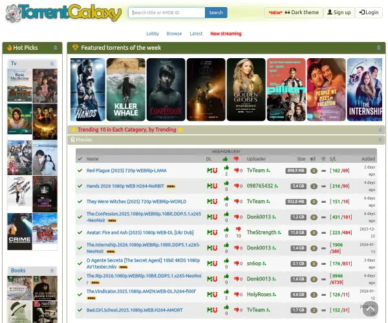Open Avatar: Fire and Ash (2025) torrent
388x323 pixels.
140,233
